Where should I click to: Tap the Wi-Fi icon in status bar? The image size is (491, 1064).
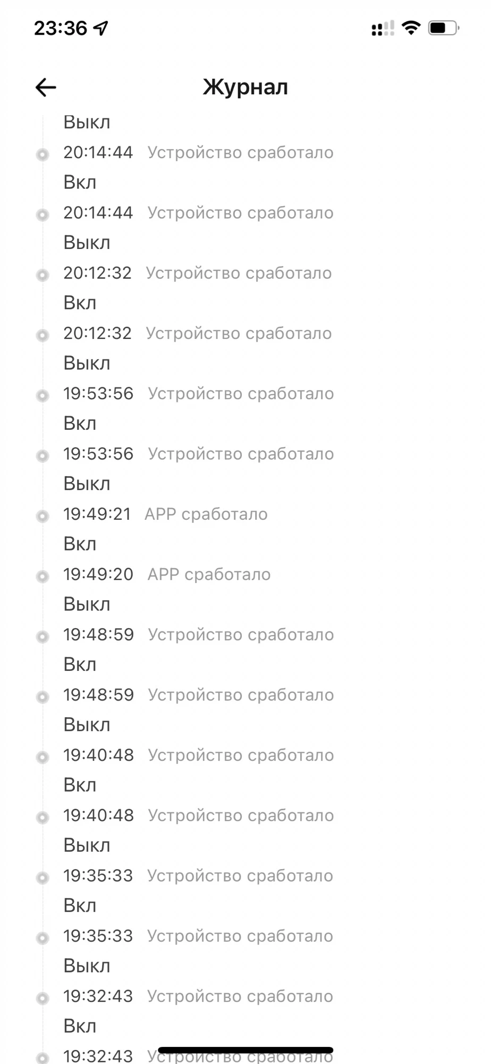point(410,28)
